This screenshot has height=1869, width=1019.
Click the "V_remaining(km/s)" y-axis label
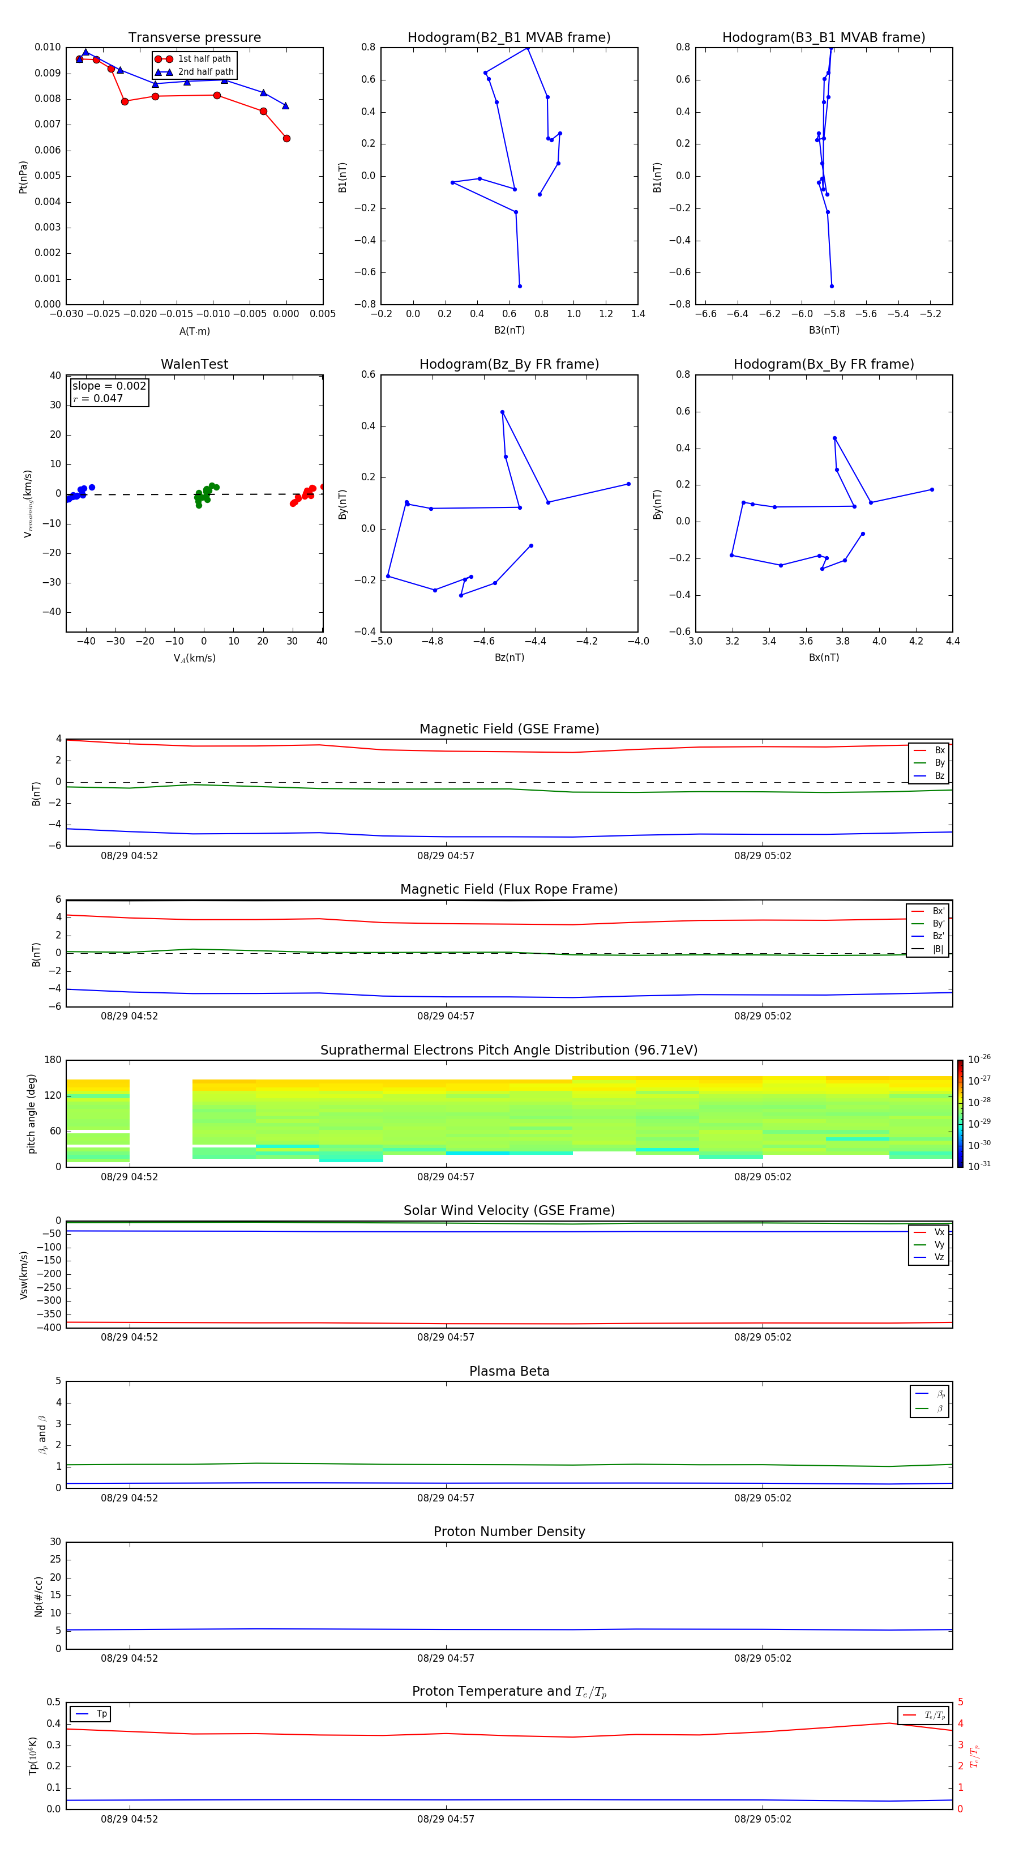click(x=28, y=503)
